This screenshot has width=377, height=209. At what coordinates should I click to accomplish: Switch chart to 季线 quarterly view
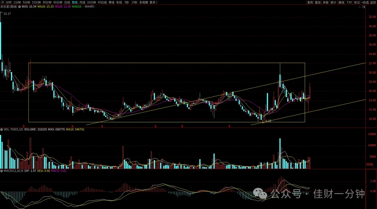pos(111,2)
